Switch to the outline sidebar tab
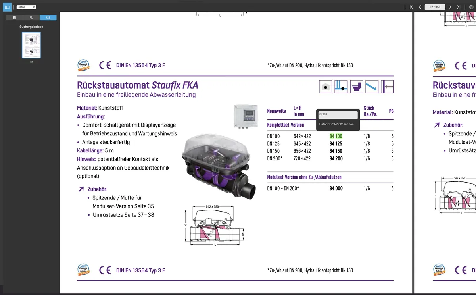476x295 pixels. (x=31, y=18)
